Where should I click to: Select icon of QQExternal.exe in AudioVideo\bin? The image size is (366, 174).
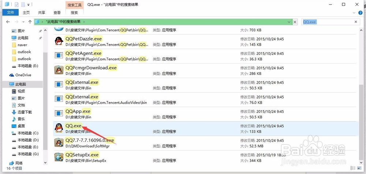click(x=59, y=99)
